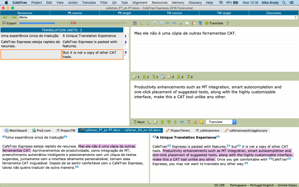Click the zoom in magnifier icon
This screenshot has width=299, height=187.
pos(141,23)
